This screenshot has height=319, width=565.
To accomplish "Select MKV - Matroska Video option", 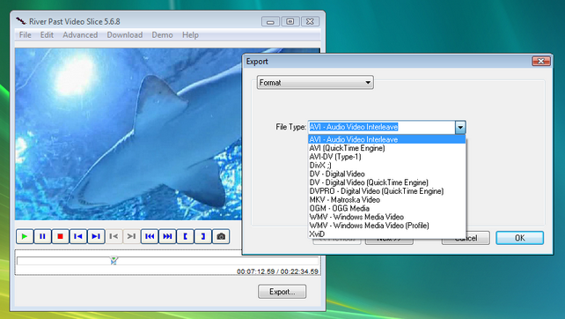I will 345,199.
